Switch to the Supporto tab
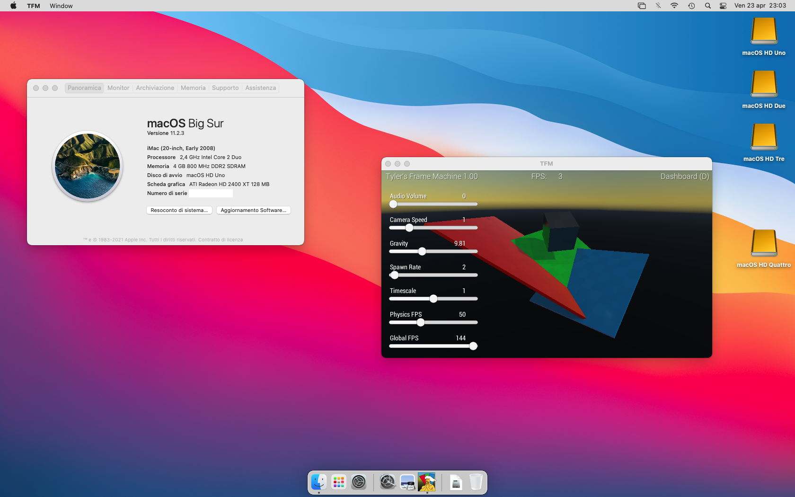This screenshot has width=795, height=497. pos(225,88)
